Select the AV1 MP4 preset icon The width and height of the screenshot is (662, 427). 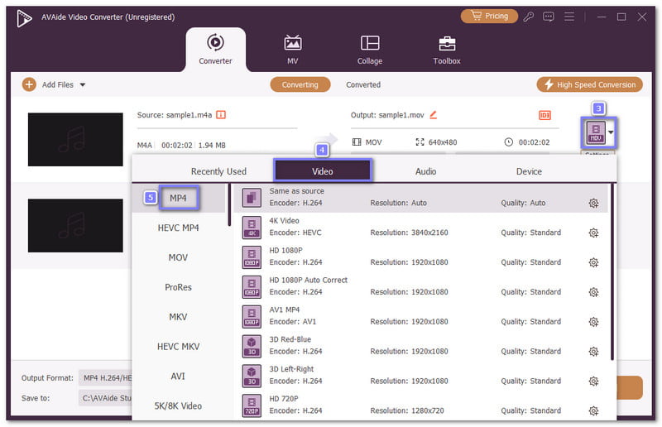pyautogui.click(x=252, y=316)
